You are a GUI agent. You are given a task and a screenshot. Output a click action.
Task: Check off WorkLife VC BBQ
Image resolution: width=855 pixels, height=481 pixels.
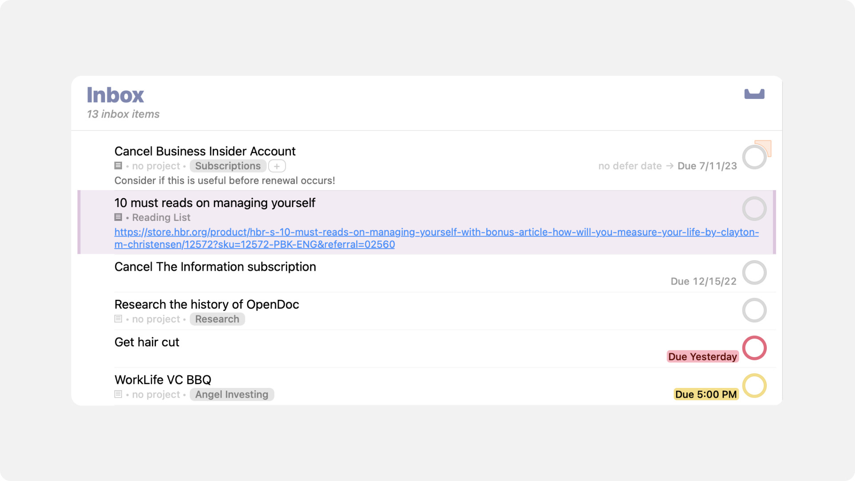pyautogui.click(x=754, y=386)
